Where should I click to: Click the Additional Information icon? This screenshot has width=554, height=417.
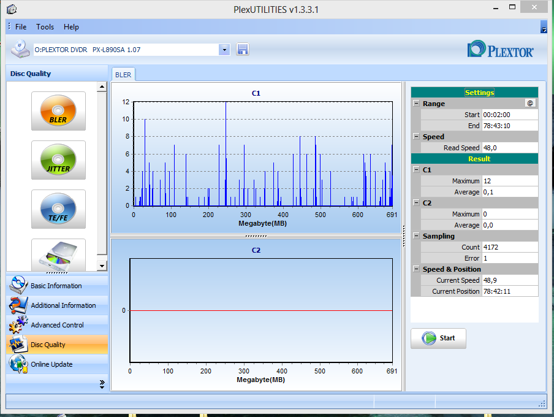coord(18,305)
